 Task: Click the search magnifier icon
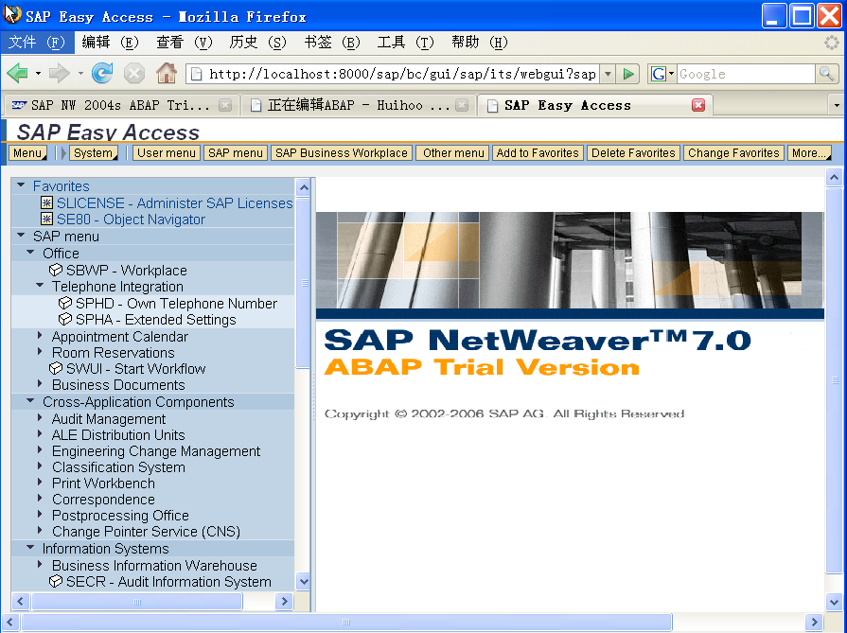coord(826,74)
